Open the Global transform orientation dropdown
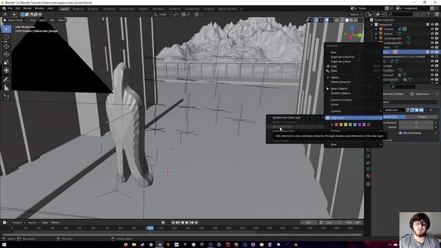Viewport: 441px width, 248px height. [163, 14]
